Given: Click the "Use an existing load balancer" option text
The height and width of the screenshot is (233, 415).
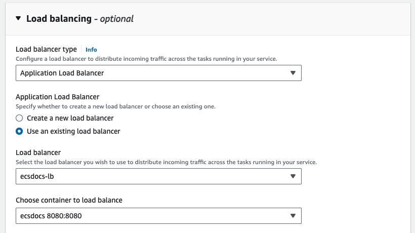Looking at the screenshot, I should 73,131.
